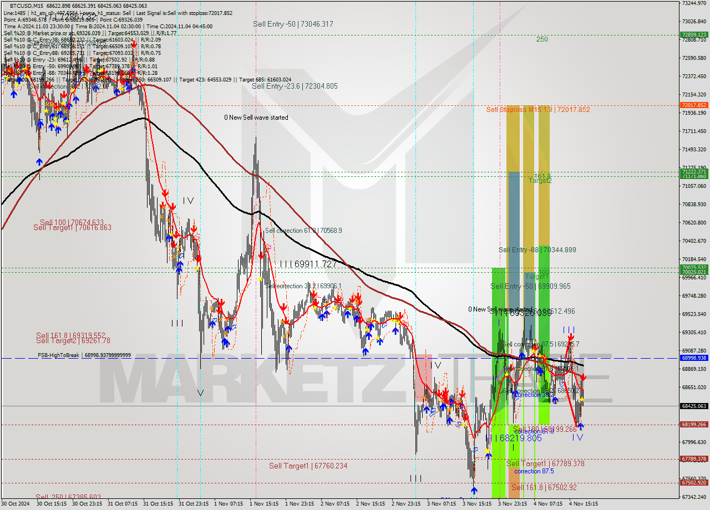Click the '30 Oct 2024' time axis label
The width and height of the screenshot is (710, 510).
(14, 504)
